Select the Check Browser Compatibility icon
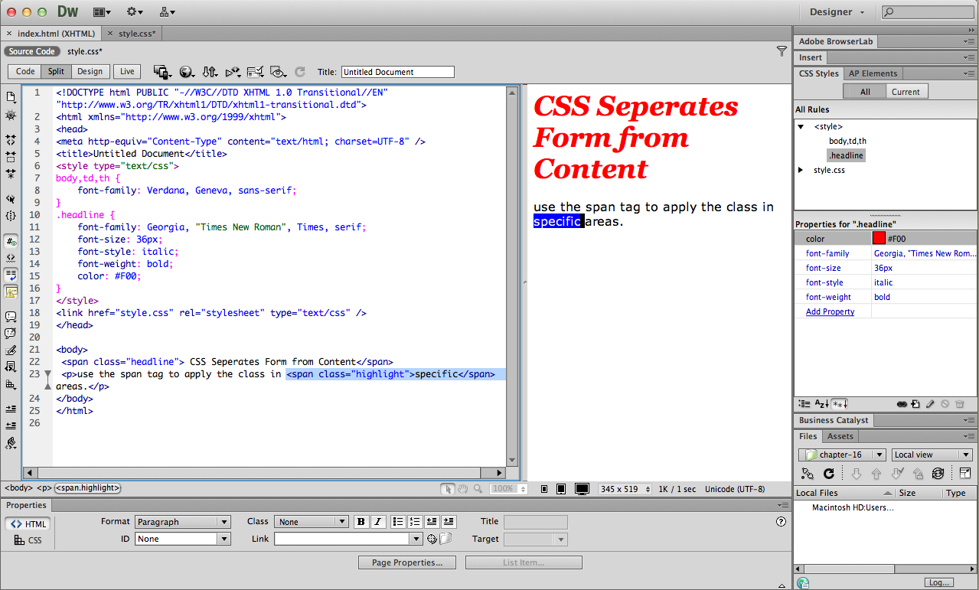 tap(256, 71)
